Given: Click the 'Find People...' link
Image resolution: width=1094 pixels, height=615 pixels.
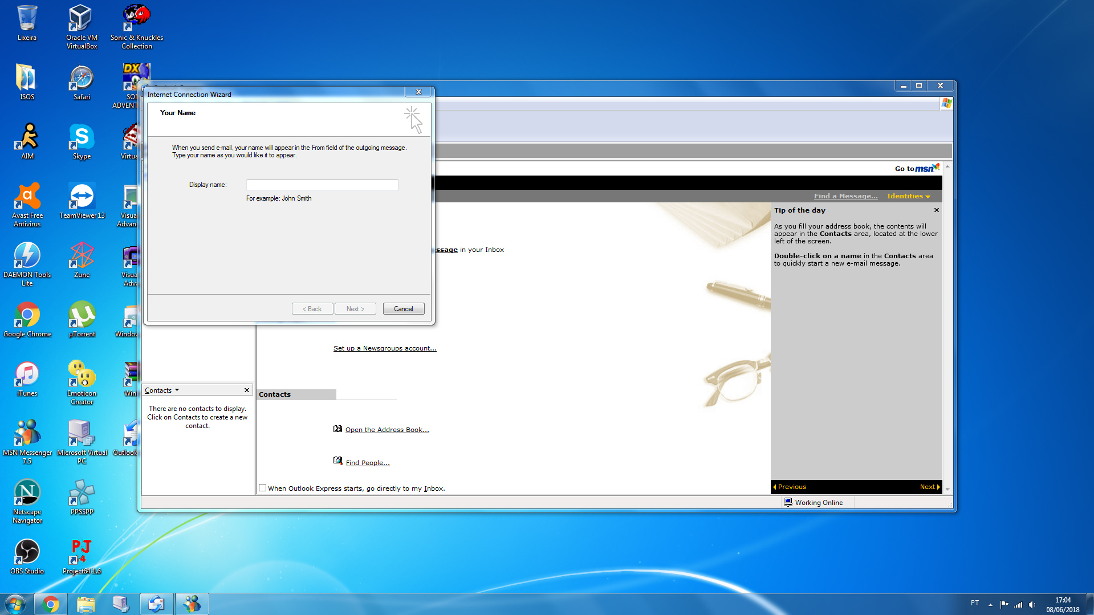Looking at the screenshot, I should pyautogui.click(x=368, y=463).
